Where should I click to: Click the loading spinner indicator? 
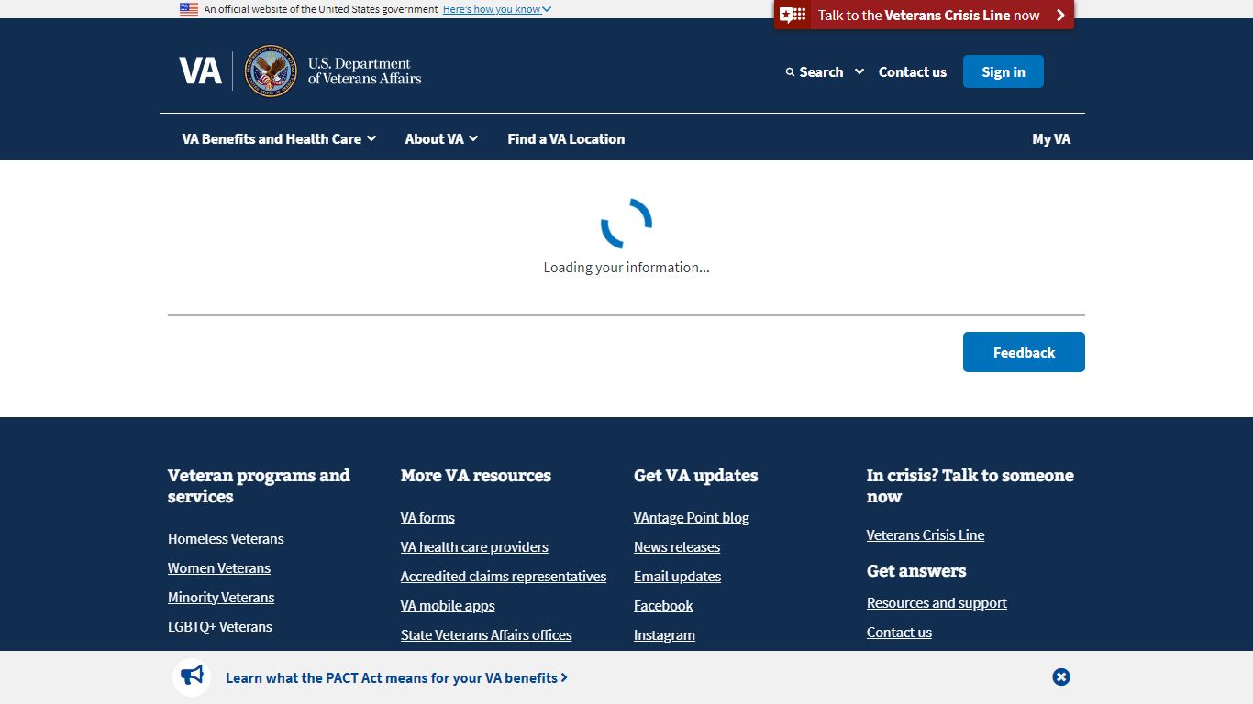[x=626, y=224]
